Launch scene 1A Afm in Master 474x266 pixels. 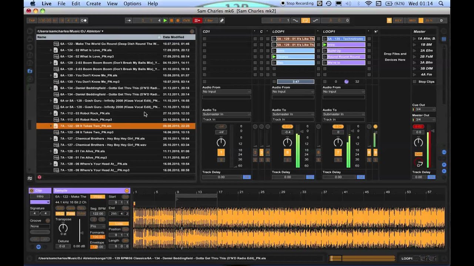tap(414, 39)
